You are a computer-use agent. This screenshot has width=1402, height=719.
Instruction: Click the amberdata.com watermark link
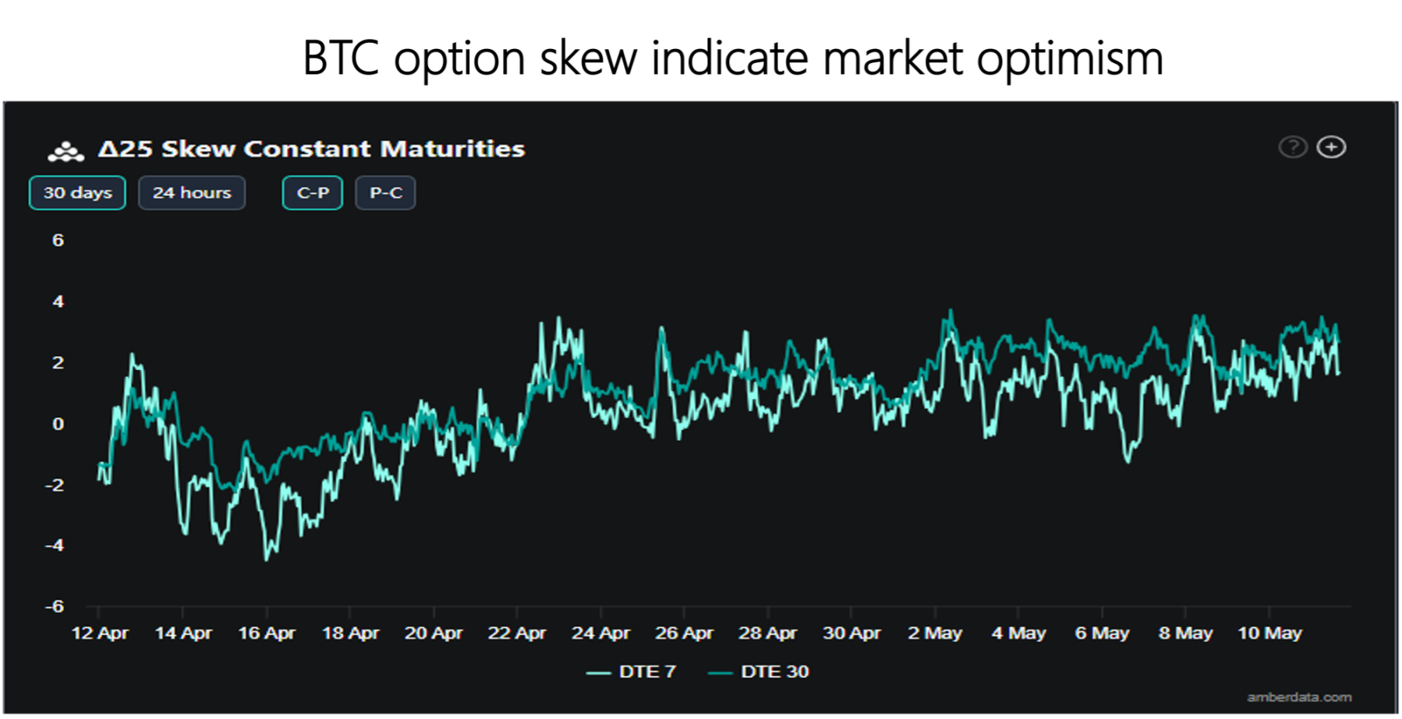[x=1299, y=697]
